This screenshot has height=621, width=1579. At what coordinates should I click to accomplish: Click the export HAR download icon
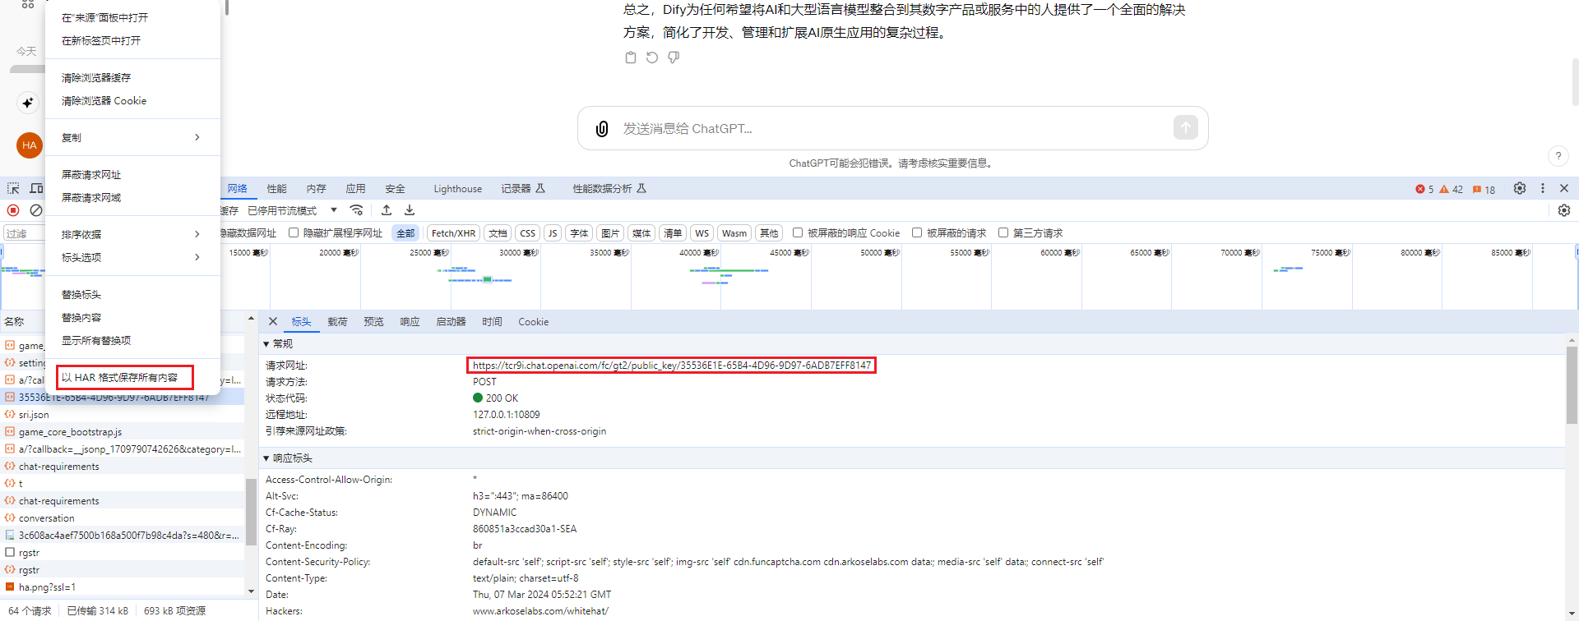pyautogui.click(x=410, y=210)
